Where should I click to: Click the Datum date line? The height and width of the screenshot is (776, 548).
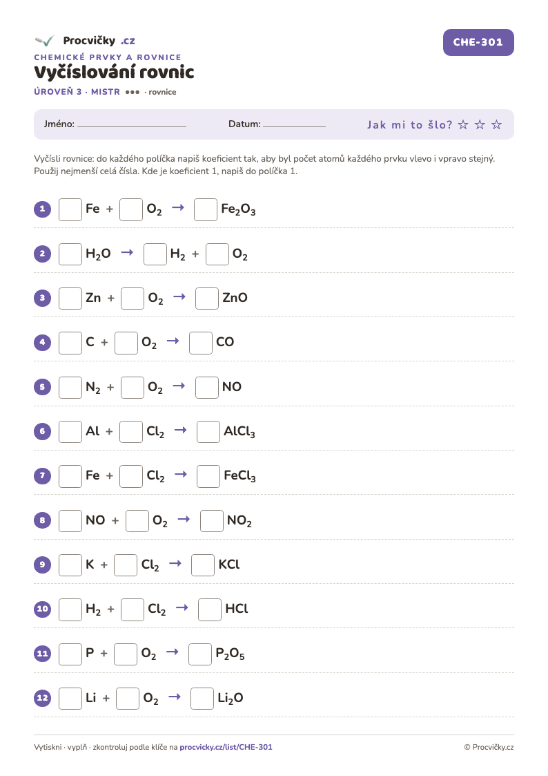pyautogui.click(x=294, y=126)
